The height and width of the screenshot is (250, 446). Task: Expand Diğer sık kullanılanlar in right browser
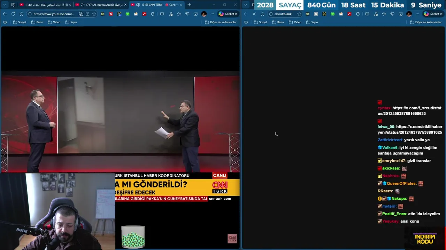[426, 22]
